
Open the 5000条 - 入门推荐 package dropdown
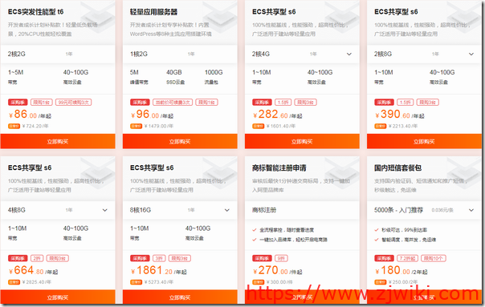(424, 210)
